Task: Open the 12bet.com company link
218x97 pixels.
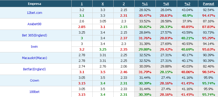Action: click(34, 13)
